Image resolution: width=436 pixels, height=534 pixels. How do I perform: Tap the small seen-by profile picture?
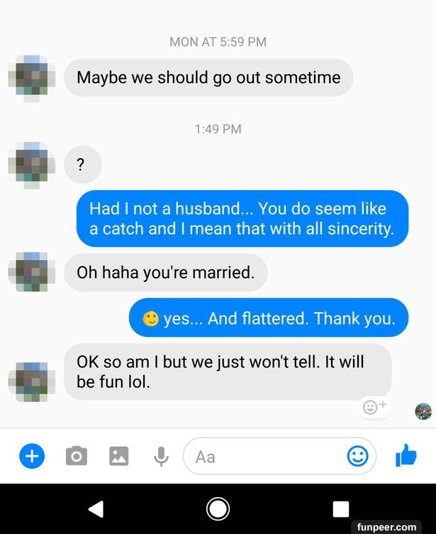(423, 411)
